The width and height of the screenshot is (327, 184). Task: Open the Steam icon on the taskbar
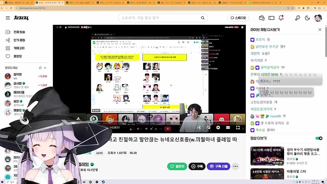pos(103,182)
